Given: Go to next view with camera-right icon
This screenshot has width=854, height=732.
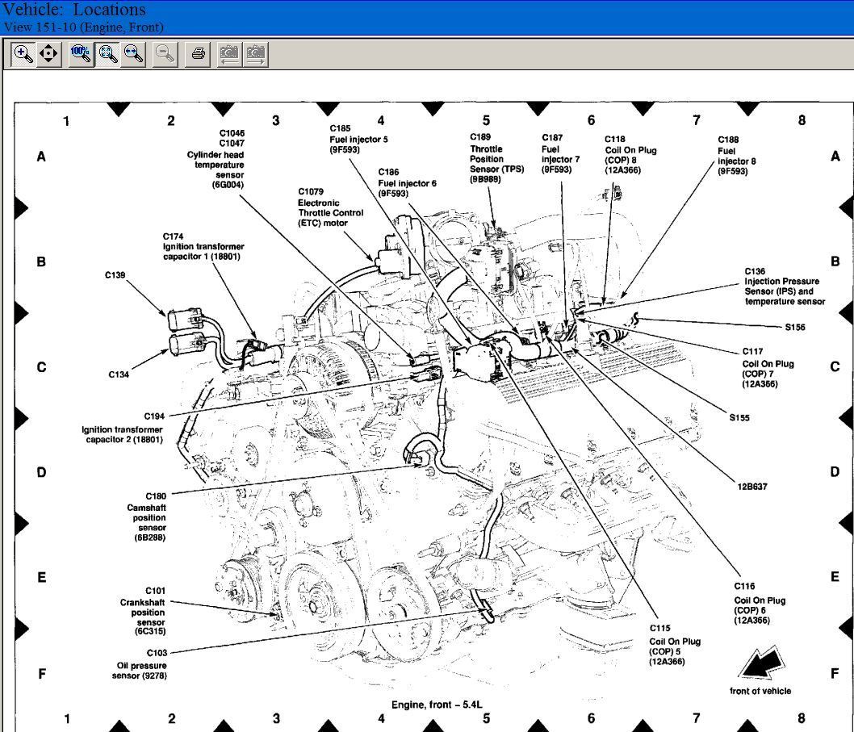Looking at the screenshot, I should (256, 54).
